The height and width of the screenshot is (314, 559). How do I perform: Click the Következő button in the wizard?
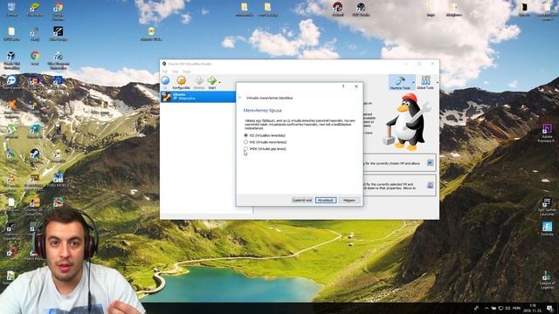[x=326, y=200]
